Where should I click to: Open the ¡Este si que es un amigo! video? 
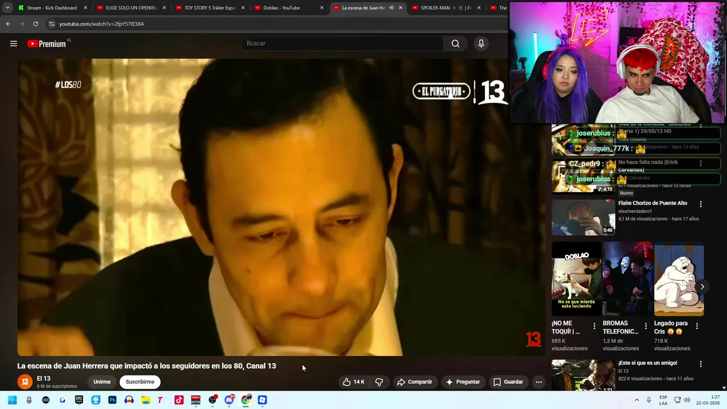(x=647, y=362)
